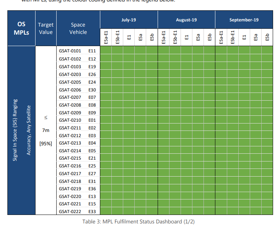Click the E07 satellite code
This screenshot has height=233, width=279.
pos(92,97)
